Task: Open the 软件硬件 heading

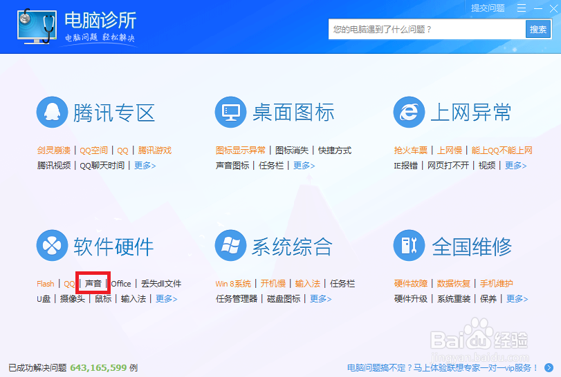Action: click(113, 246)
